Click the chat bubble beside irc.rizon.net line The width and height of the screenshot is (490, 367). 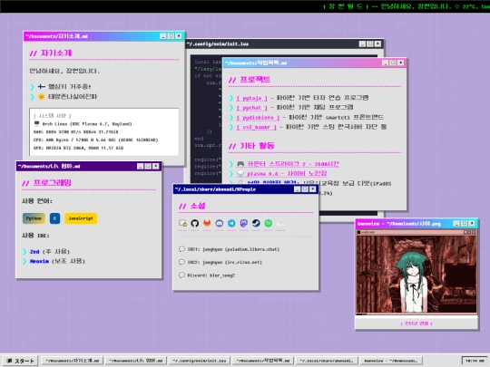tap(181, 262)
